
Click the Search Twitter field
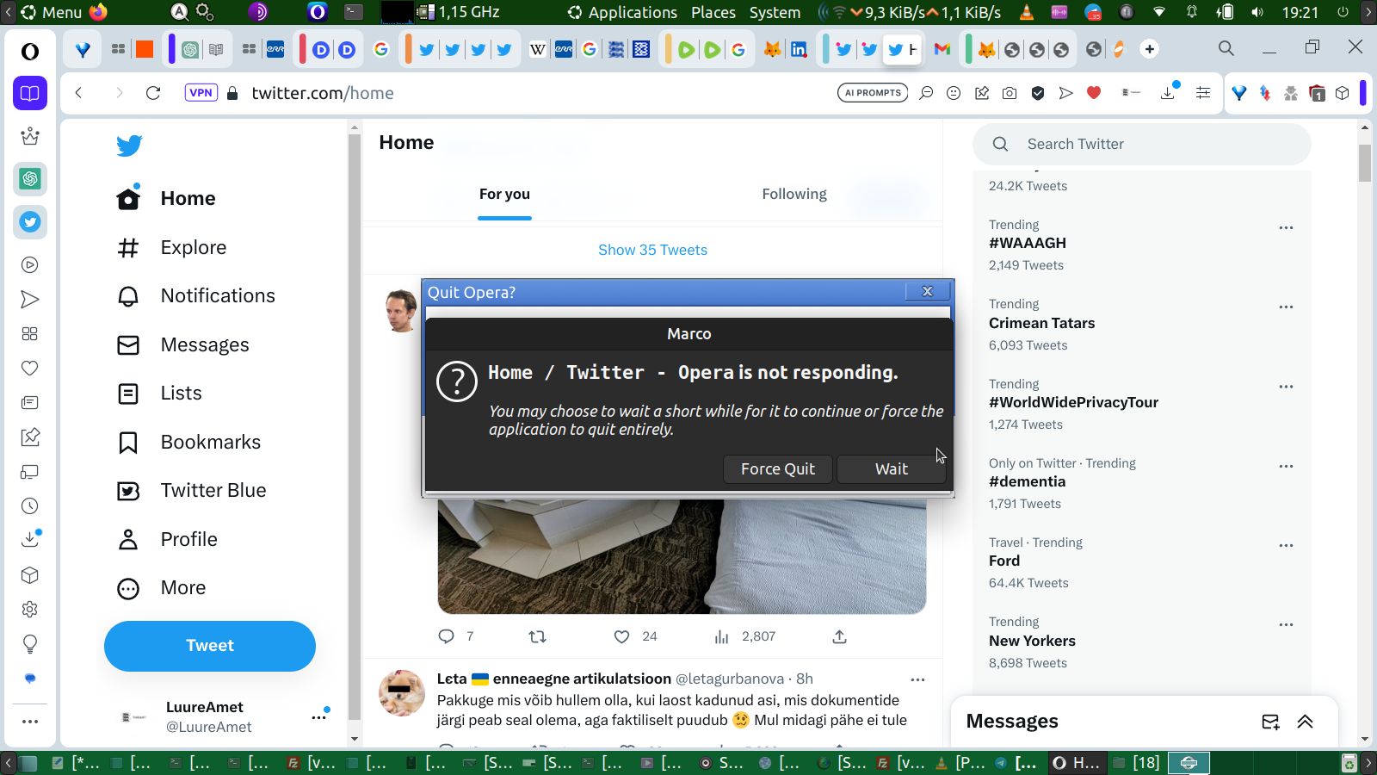[x=1142, y=145]
